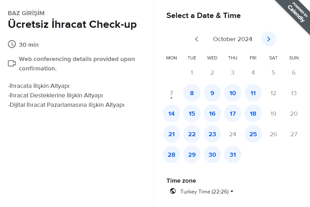Expand time zone list via caret arrow
The image size is (310, 207).
(232, 192)
